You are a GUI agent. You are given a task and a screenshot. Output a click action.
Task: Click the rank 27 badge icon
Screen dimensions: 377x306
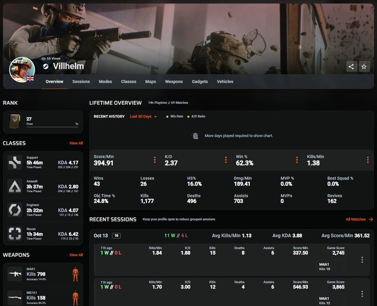coord(15,122)
